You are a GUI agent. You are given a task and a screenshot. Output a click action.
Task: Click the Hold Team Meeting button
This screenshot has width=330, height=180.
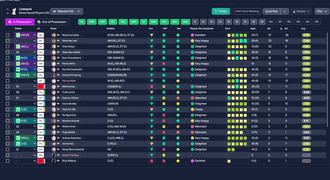click(247, 11)
